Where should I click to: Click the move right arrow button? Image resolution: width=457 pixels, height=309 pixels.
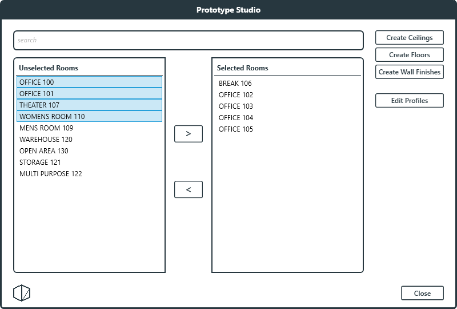point(189,134)
